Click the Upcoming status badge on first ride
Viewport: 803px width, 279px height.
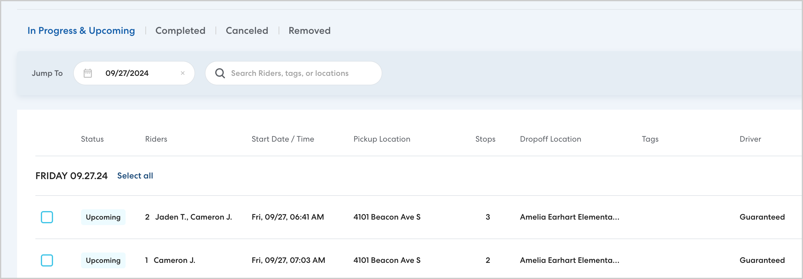click(103, 217)
